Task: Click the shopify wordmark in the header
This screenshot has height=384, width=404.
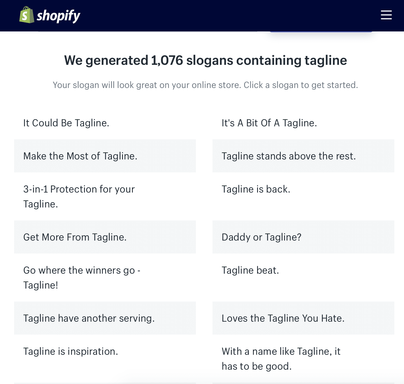Action: 58,15
